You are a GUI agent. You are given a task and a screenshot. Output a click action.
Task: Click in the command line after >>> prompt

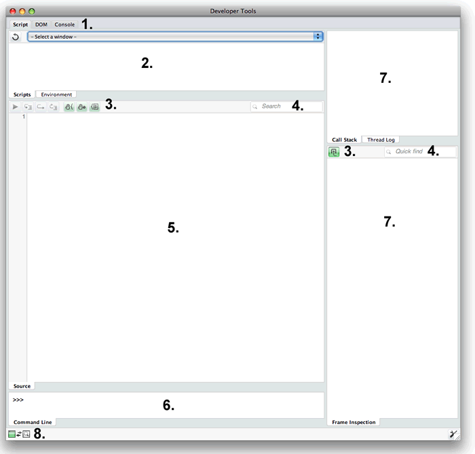pos(166,405)
